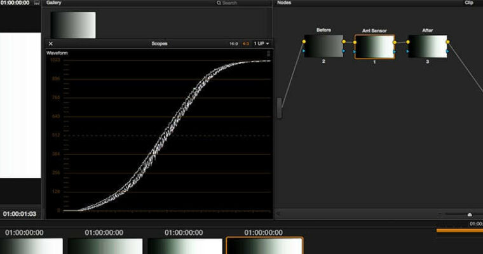Select the After node
The image size is (483, 254).
tap(428, 46)
